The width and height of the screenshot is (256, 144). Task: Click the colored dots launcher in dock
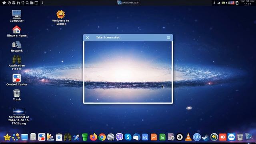16,137
